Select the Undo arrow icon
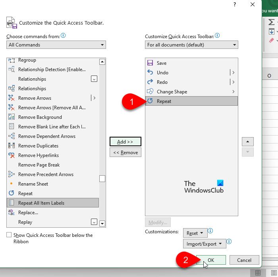 point(150,73)
